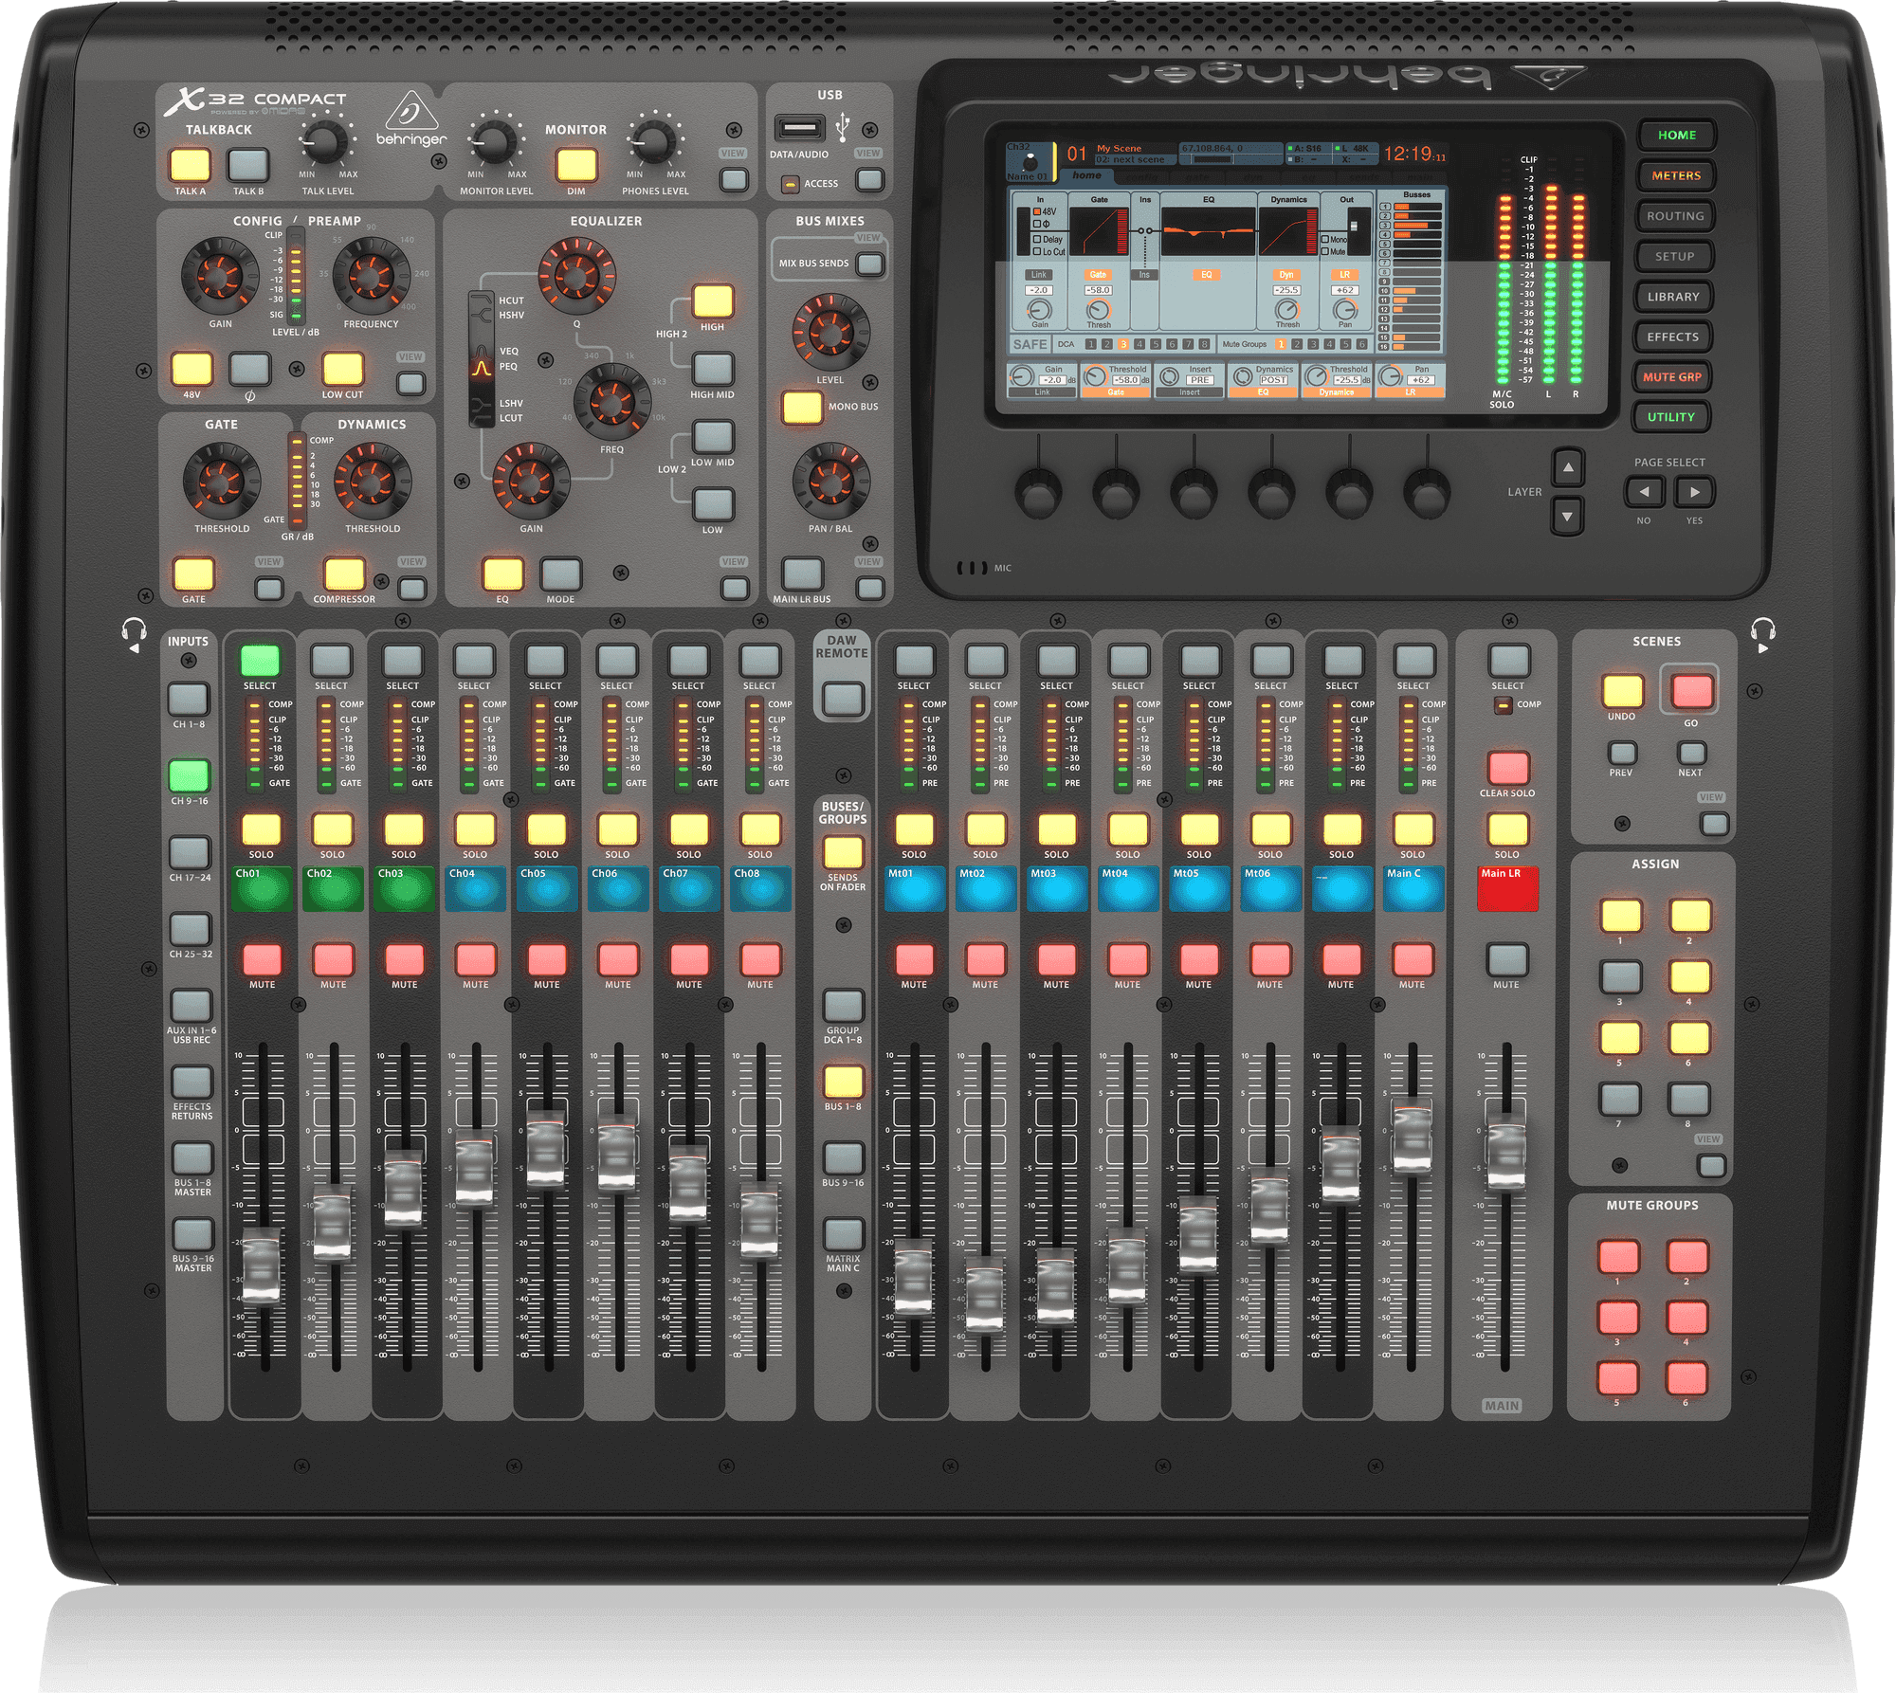Open the UTILITY page
Screen dimensions: 1896x1693
pyautogui.click(x=1670, y=417)
